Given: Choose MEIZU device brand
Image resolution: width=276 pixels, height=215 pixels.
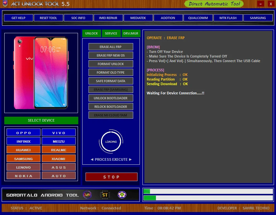Looking at the screenshot, I should coord(59,141).
